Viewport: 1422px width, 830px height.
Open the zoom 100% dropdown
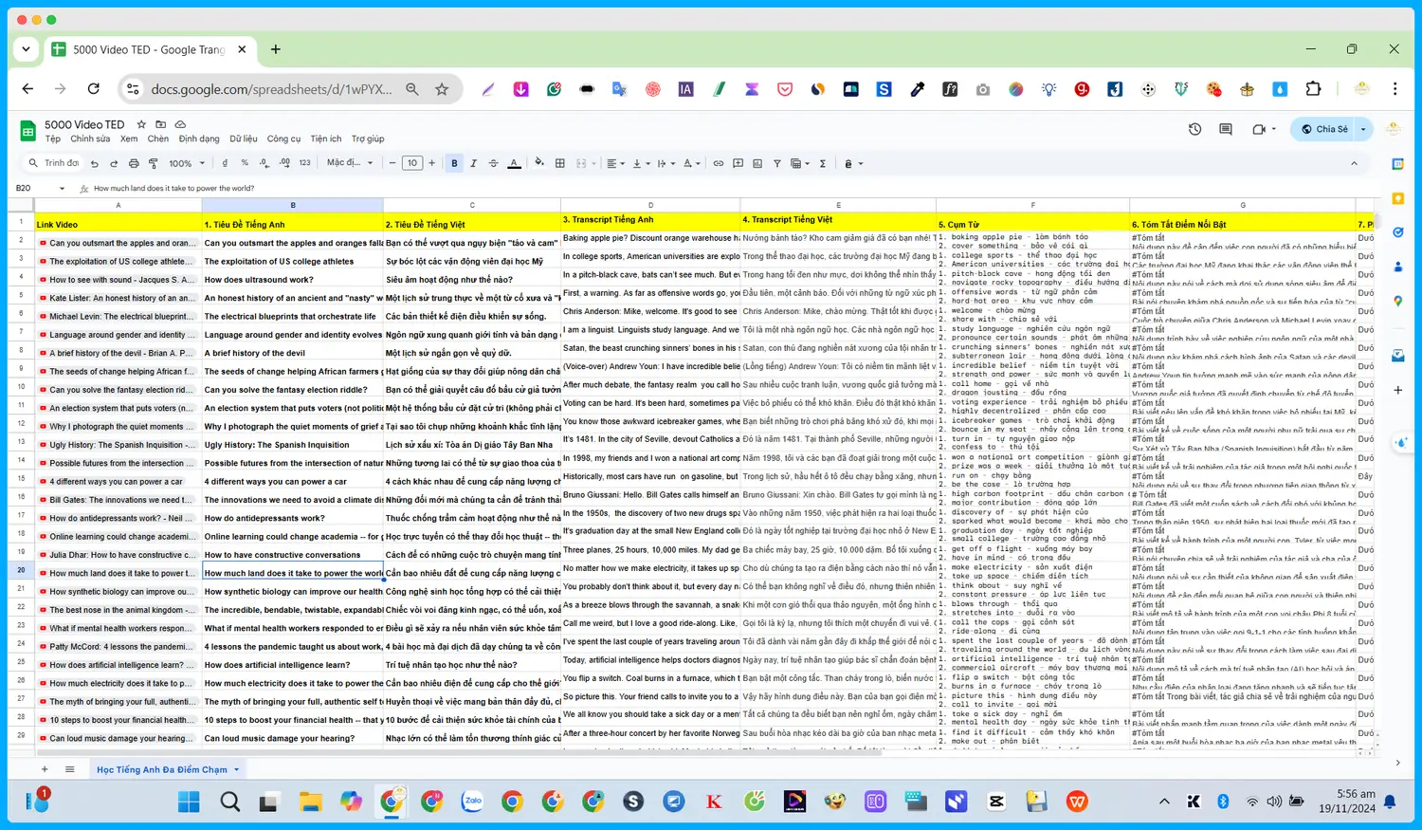187,163
